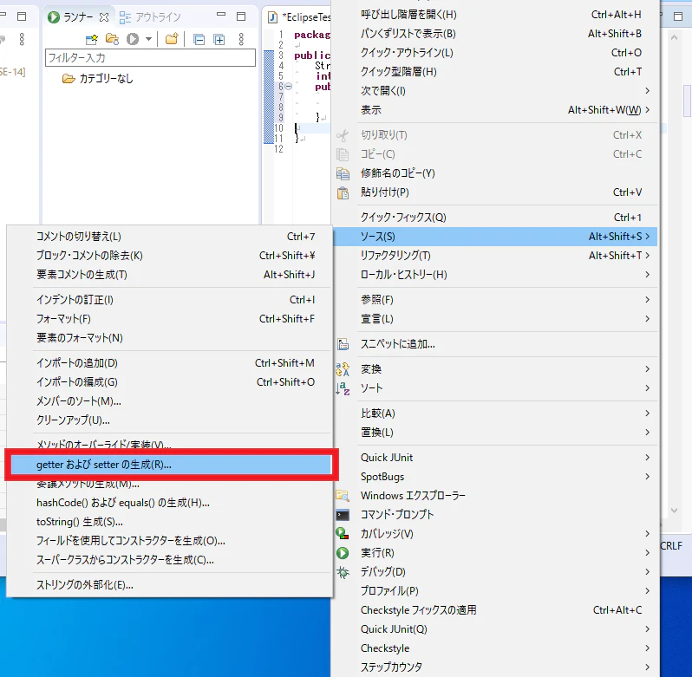Image resolution: width=692 pixels, height=677 pixels.
Task: Click the カバレッジ(V) coverage icon
Action: point(343,534)
